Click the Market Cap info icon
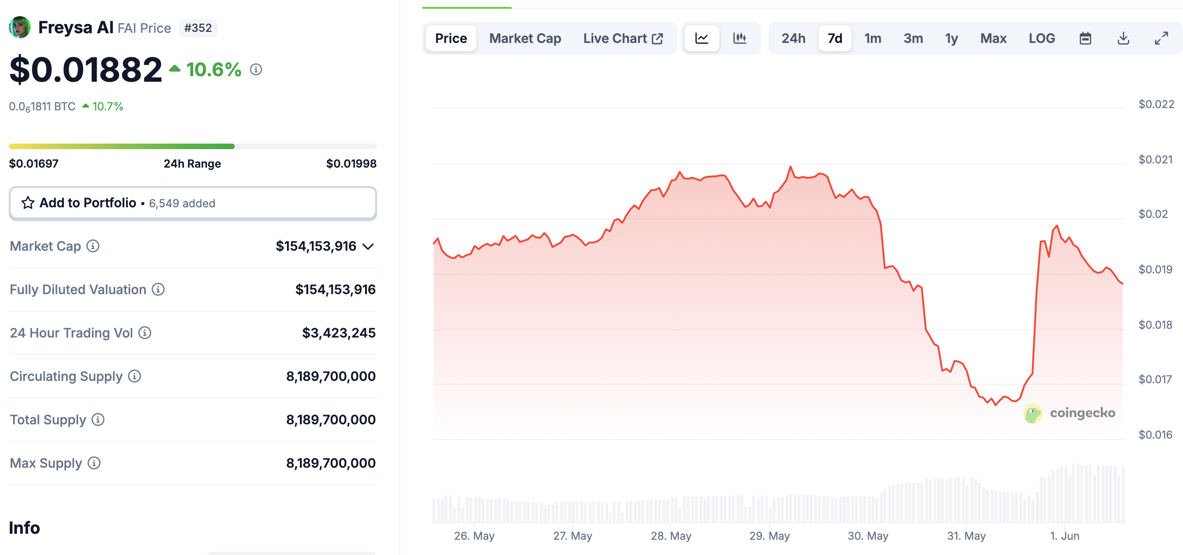Screen dimensions: 1183x555 pos(93,247)
